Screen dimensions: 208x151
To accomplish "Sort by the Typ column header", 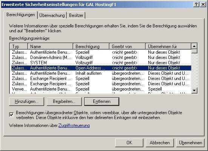I will 19,46.
